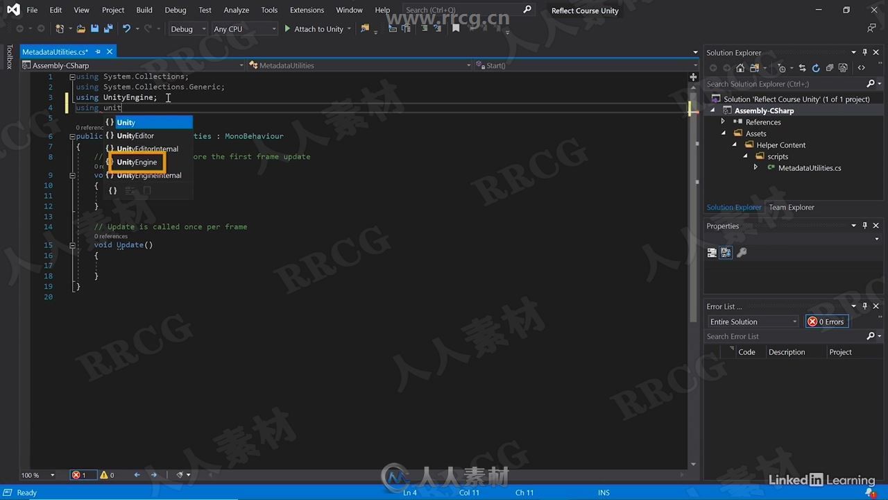The width and height of the screenshot is (888, 500).
Task: Toggle auto hide pin on Error List
Action: 864,306
